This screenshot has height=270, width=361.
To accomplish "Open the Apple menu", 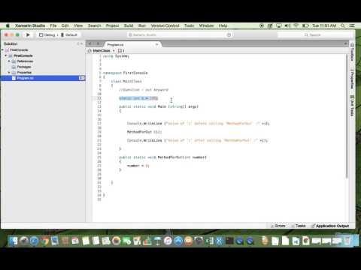I will pyautogui.click(x=8, y=25).
